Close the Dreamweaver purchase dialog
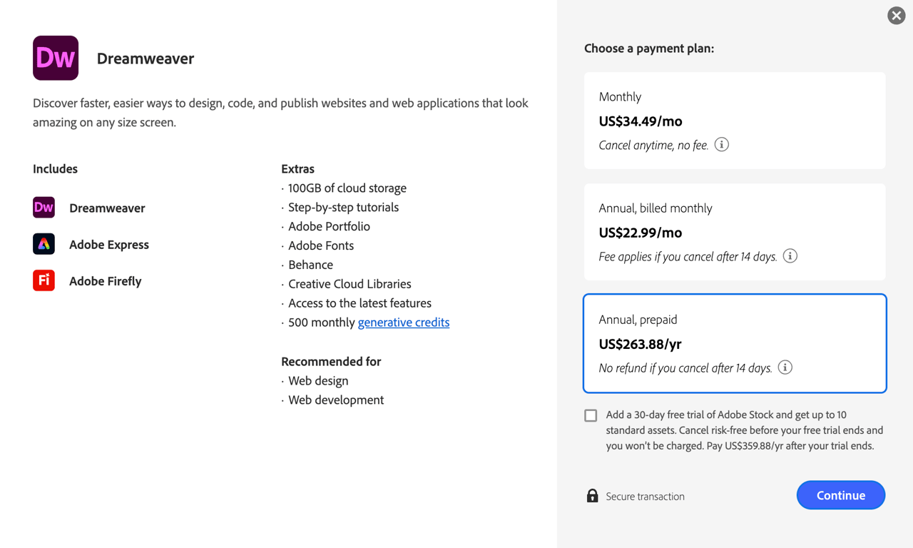The width and height of the screenshot is (913, 548). pyautogui.click(x=896, y=15)
